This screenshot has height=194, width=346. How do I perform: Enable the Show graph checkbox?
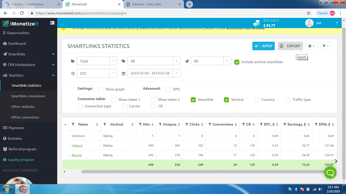(101, 89)
